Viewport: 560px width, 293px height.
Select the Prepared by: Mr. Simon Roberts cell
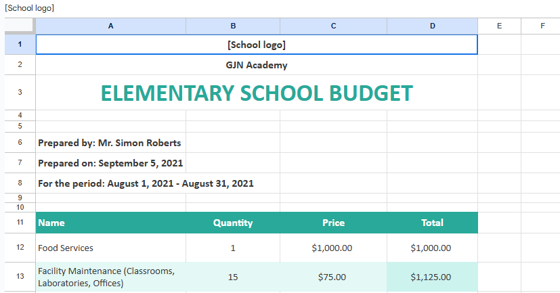[110, 143]
